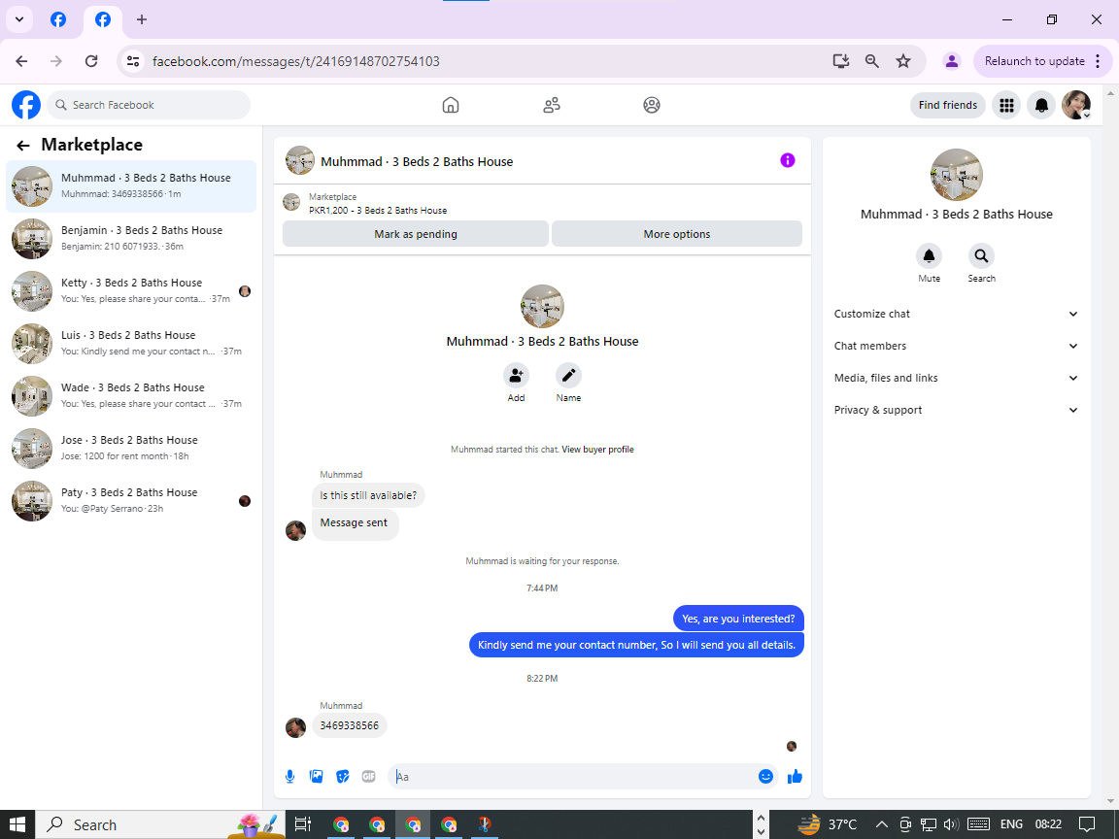Open Jose's 3 Beds 2 Baths conversation

click(131, 449)
